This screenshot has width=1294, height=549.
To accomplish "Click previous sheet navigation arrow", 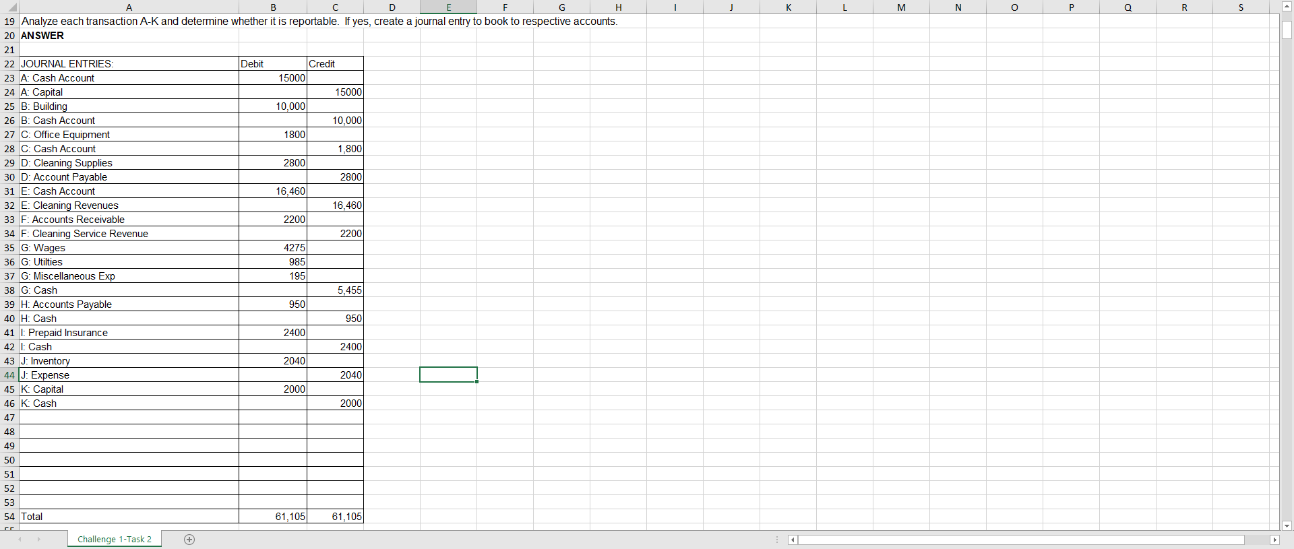I will point(20,540).
